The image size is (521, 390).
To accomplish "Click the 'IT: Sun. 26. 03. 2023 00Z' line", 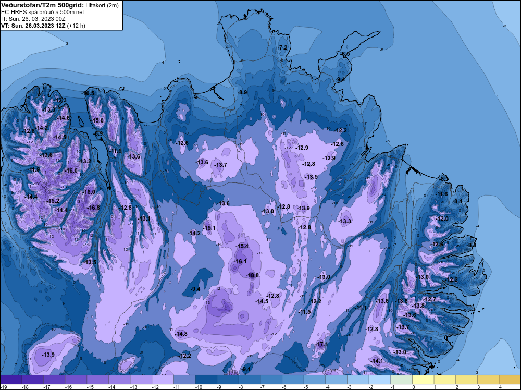I will click(33, 19).
